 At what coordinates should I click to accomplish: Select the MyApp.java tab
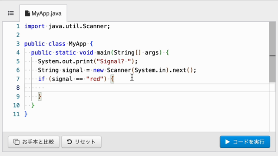tap(43, 13)
